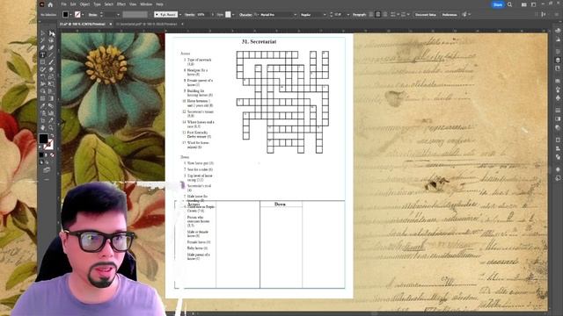
Task: Select the Slice tool
Action: click(x=52, y=120)
